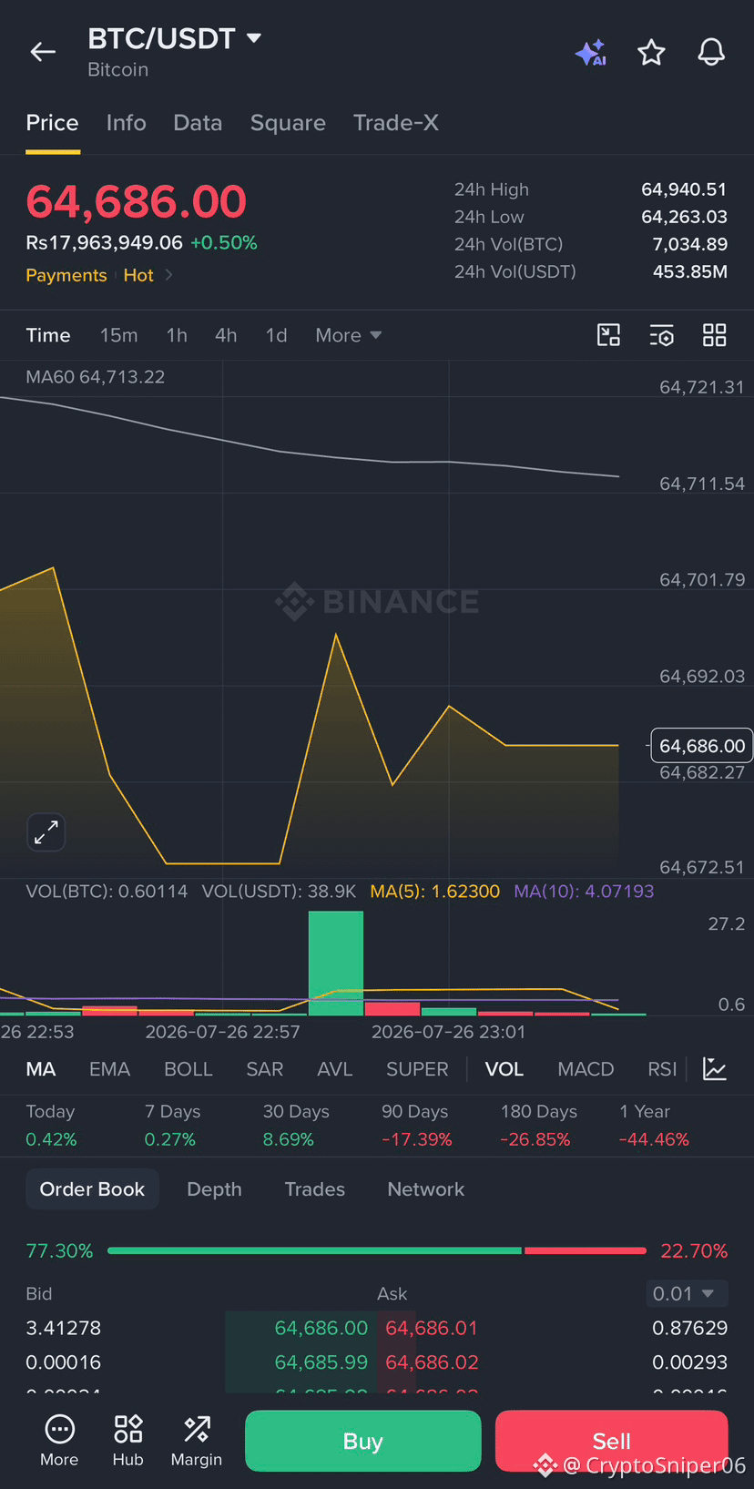Toggle the EMA indicator
This screenshot has height=1489, width=754.
(x=109, y=1069)
